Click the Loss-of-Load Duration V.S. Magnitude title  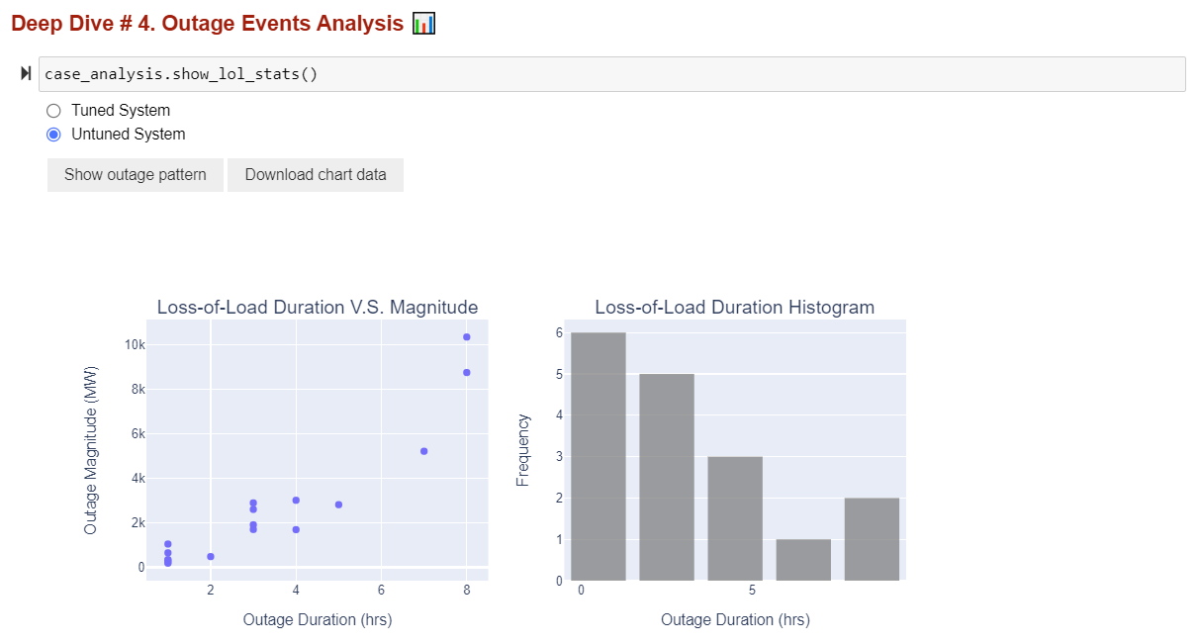click(x=318, y=308)
